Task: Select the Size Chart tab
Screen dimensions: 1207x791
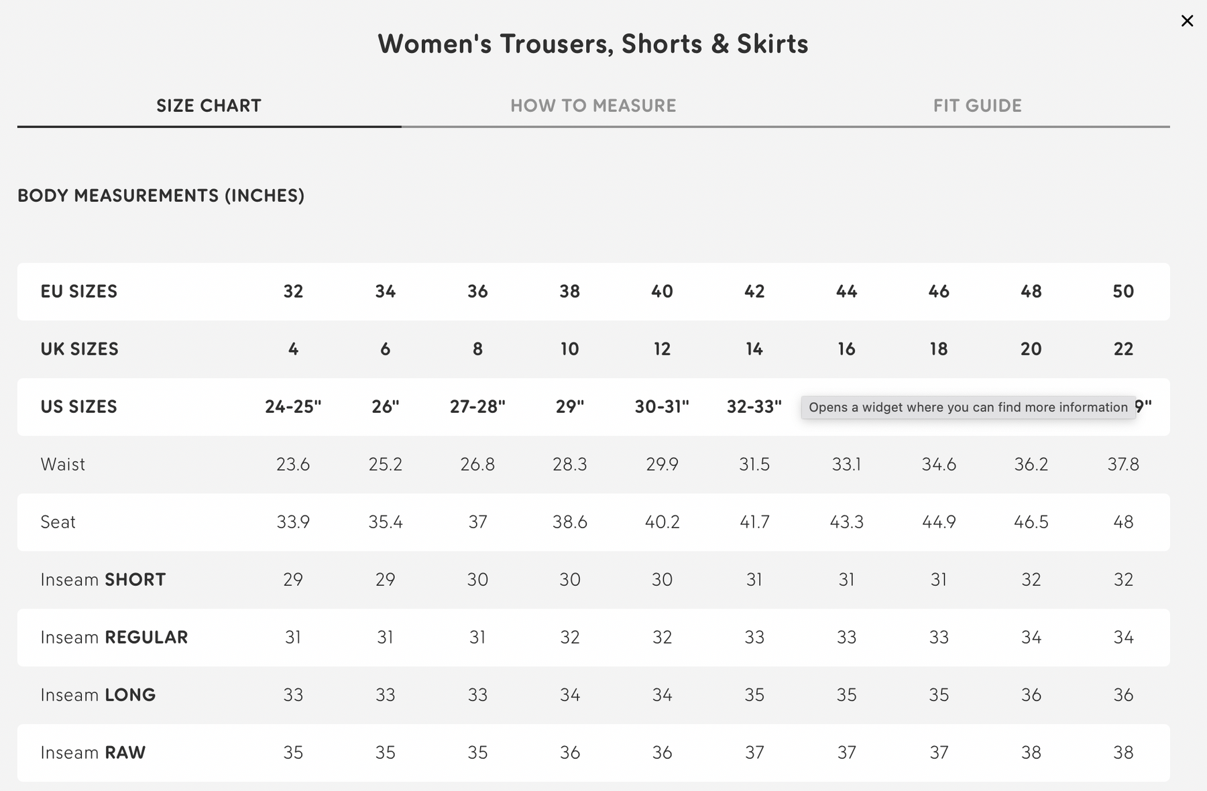Action: click(x=209, y=106)
